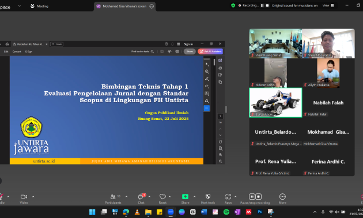This screenshot has width=363, height=218.
Task: Expand the arrow next to React
Action: (170, 197)
